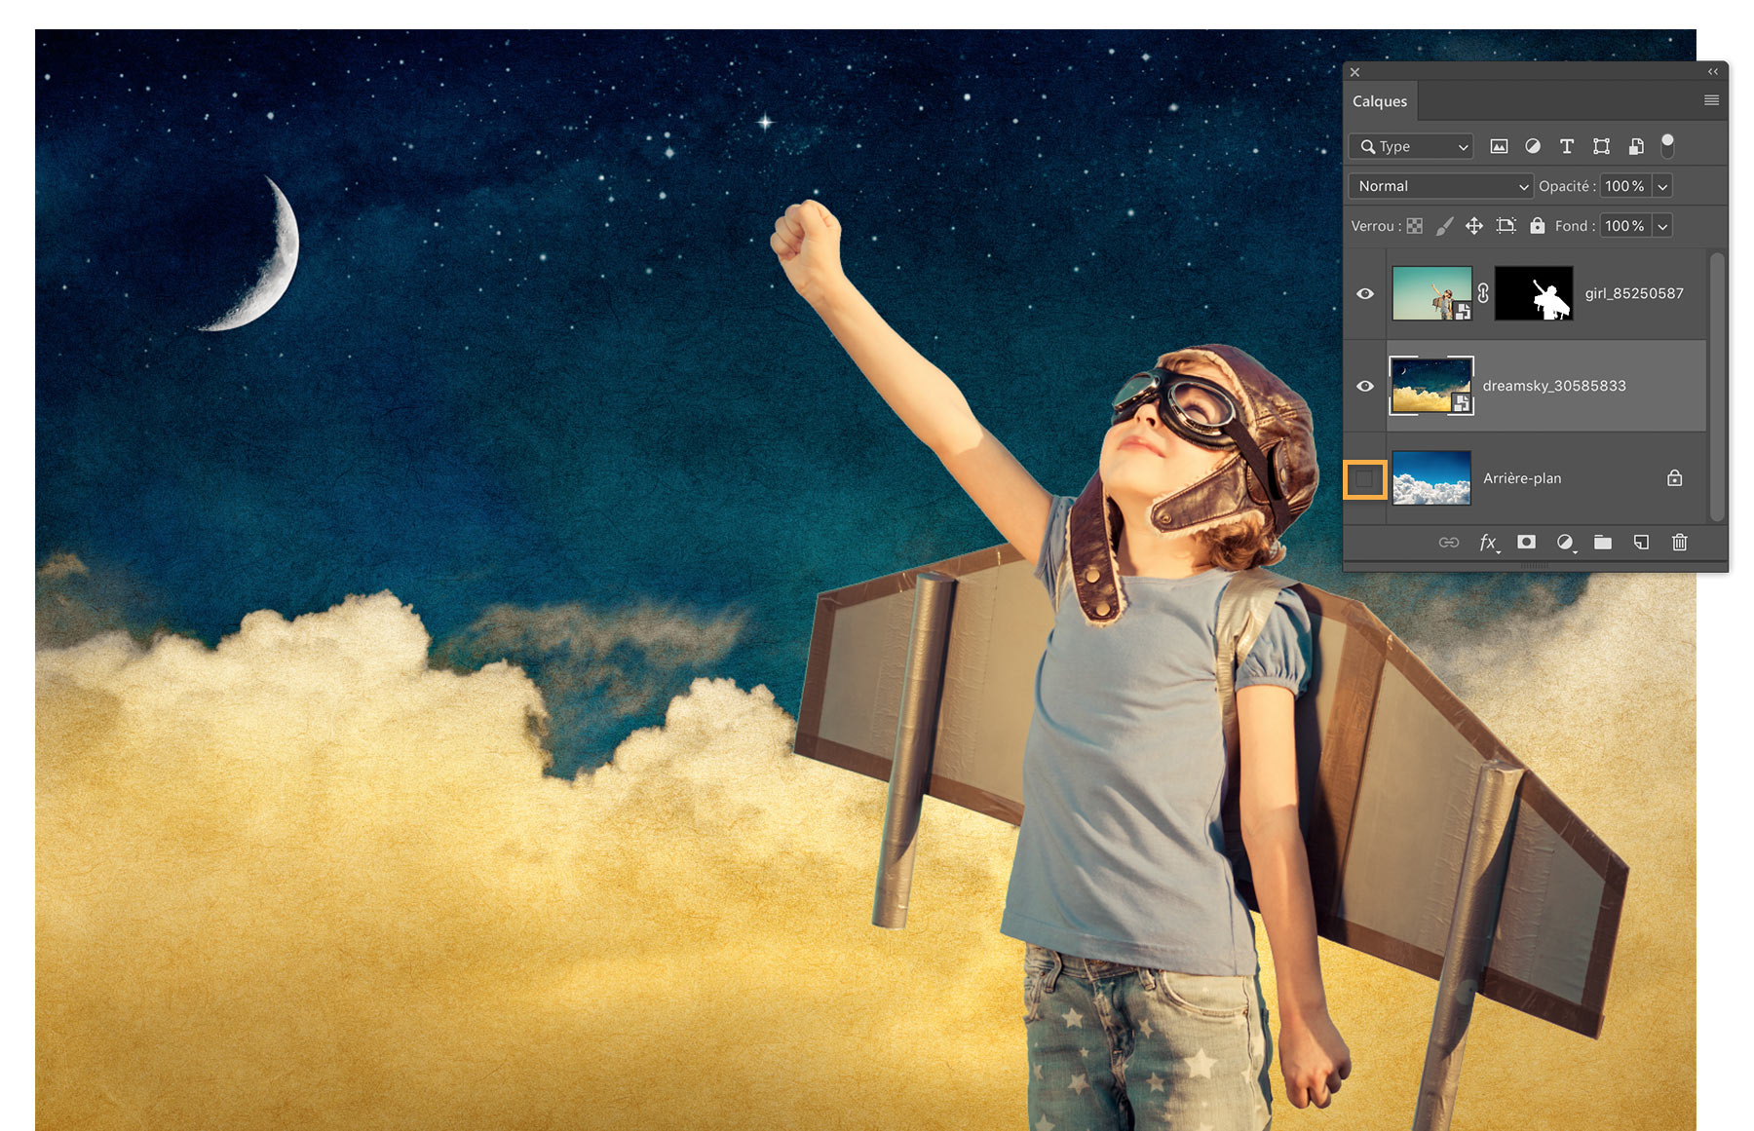The image size is (1754, 1131).
Task: Select dreamsky_30585833 layer thumbnail
Action: coord(1431,386)
